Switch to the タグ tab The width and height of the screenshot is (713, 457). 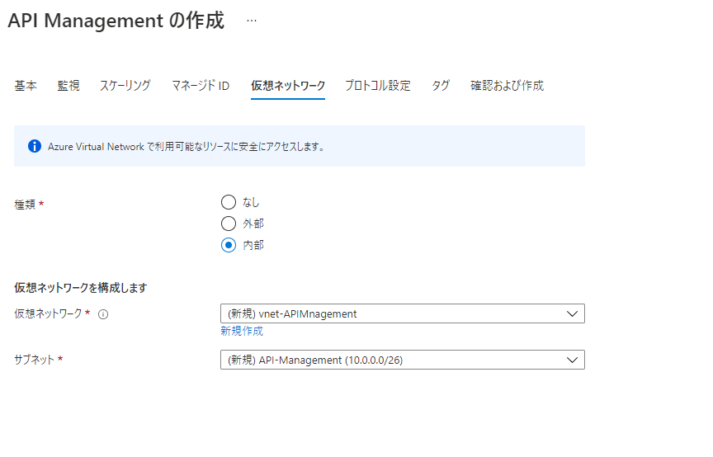pos(441,86)
